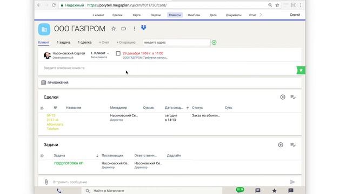Open Карта in top menu
346x194 pixels.
(x=137, y=15)
